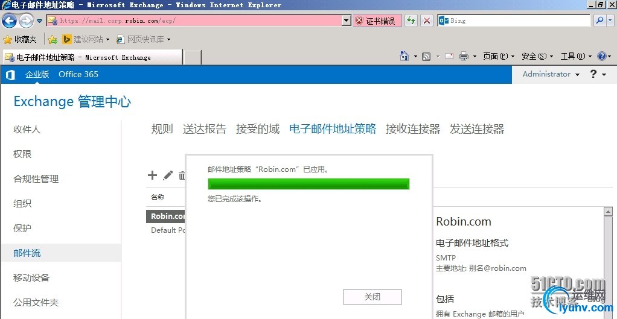617x319 pixels.
Task: Open 收件人 in left navigation
Action: [27, 129]
